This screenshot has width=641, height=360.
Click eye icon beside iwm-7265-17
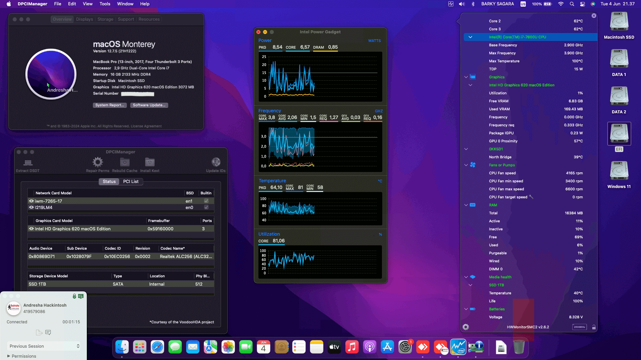point(31,201)
